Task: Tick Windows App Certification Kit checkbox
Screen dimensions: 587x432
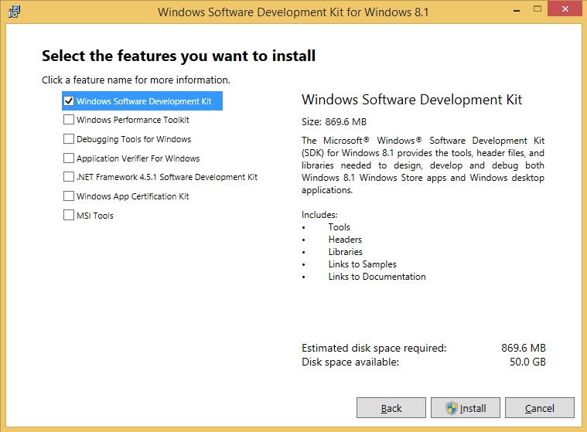Action: pos(69,196)
